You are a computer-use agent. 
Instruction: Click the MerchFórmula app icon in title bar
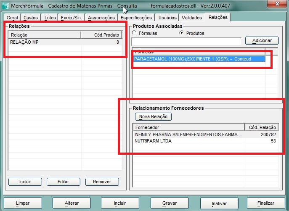(x=5, y=6)
